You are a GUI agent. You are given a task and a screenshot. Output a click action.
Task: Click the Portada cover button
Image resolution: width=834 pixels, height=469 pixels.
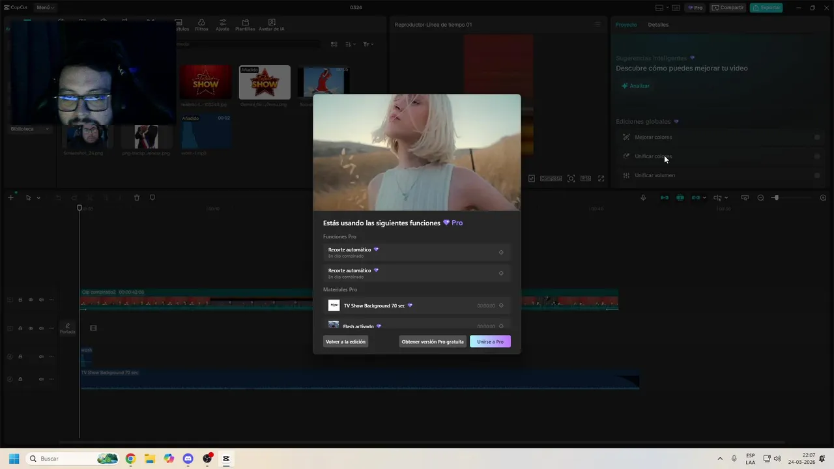pos(67,328)
